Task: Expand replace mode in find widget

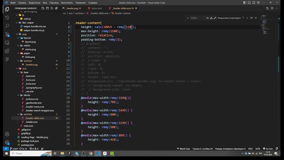Action: [x=188, y=18]
